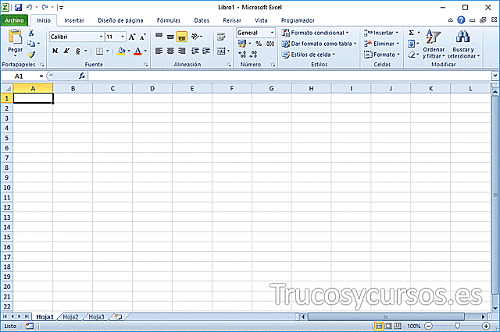Image resolution: width=500 pixels, height=332 pixels.
Task: Select the Format Painter brush icon
Action: pyautogui.click(x=31, y=55)
